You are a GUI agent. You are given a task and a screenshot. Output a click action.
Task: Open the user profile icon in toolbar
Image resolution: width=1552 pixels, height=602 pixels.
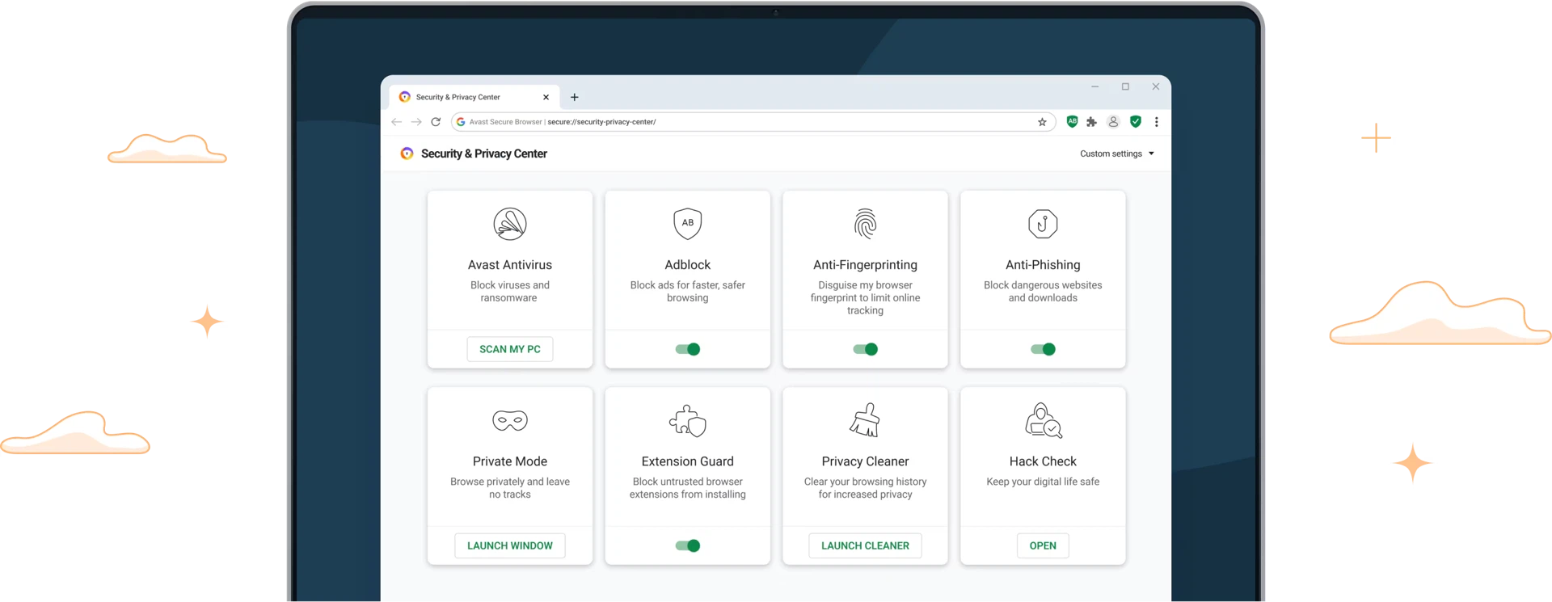click(1113, 122)
